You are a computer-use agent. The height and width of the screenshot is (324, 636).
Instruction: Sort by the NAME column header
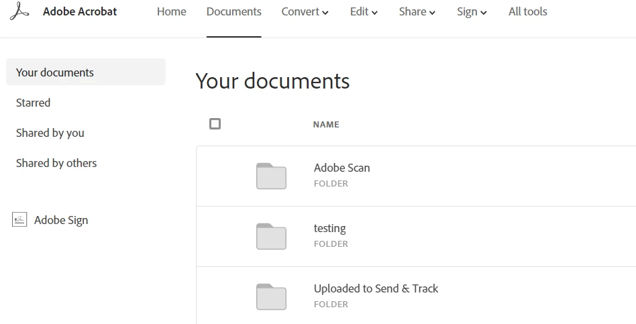(326, 125)
